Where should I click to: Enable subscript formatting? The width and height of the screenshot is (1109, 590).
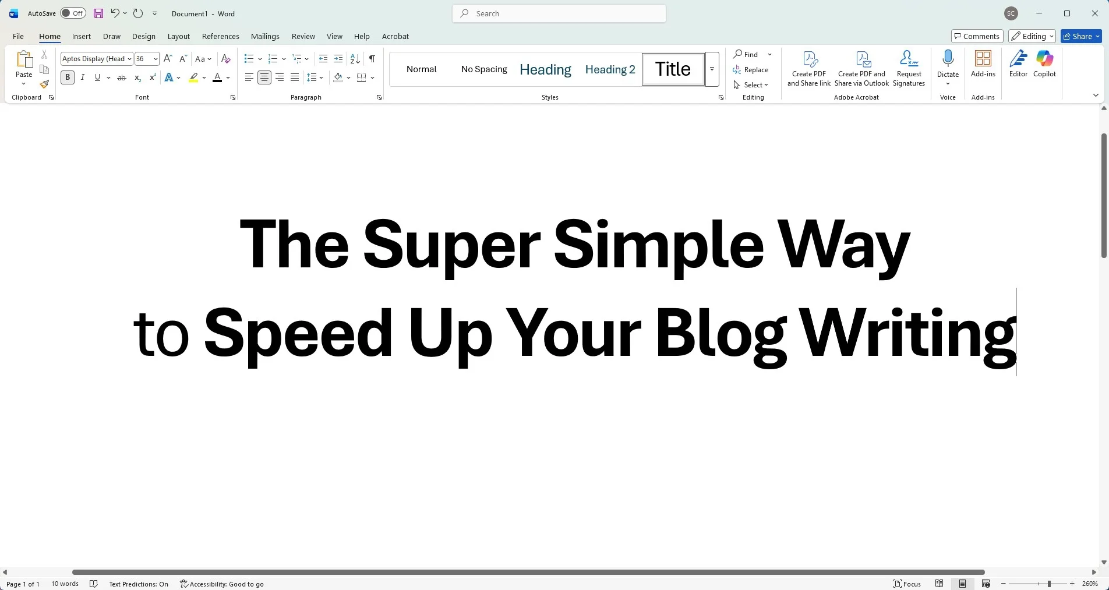[x=137, y=77]
